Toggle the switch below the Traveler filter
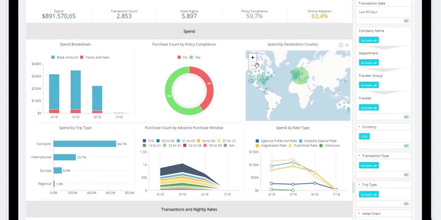This screenshot has width=441, height=220. [x=407, y=117]
